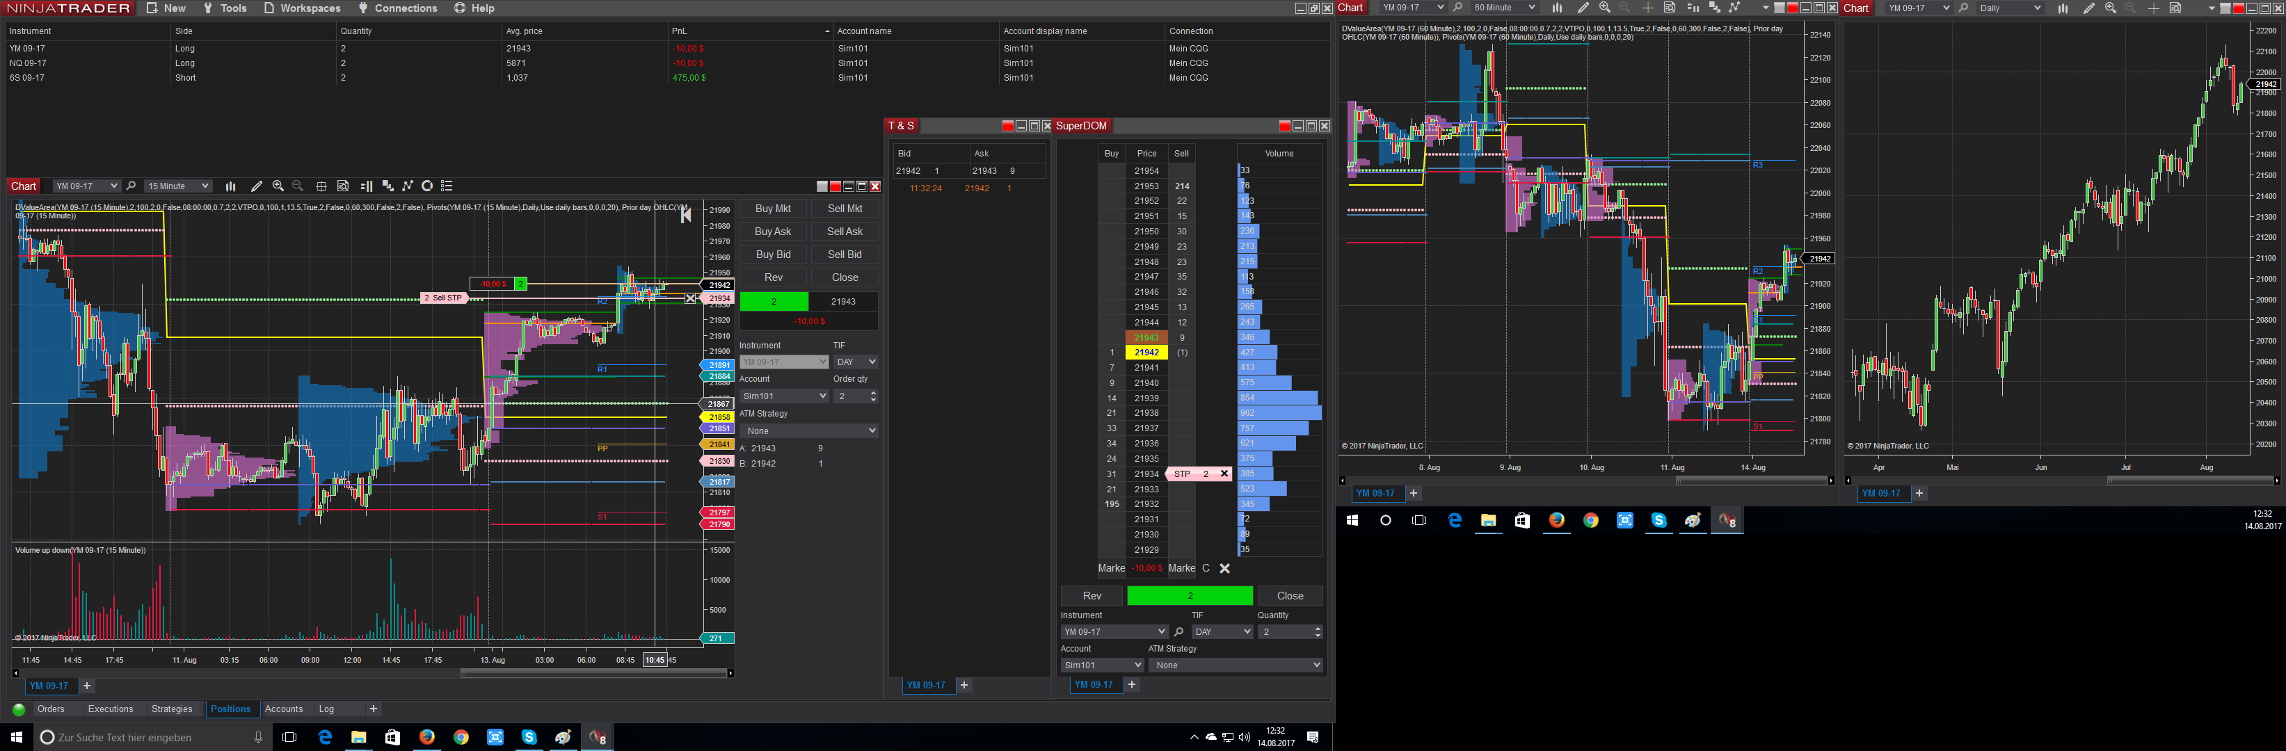Search instrument magnifier in SuperDOM
Image resolution: width=2286 pixels, height=751 pixels.
(x=1178, y=632)
